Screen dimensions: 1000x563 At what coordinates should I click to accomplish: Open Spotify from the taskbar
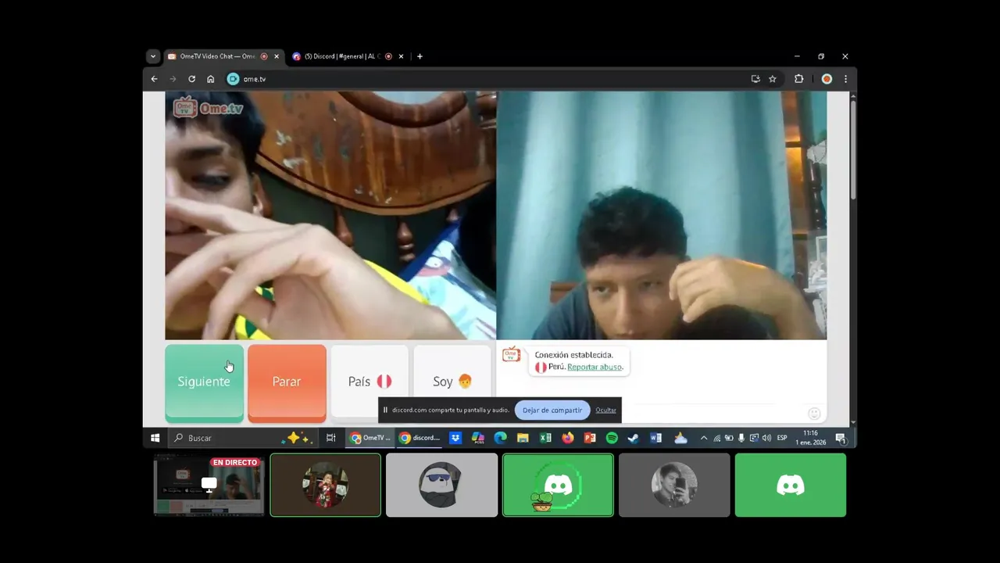click(x=612, y=438)
